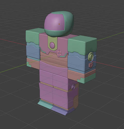124x129 pixels.
Task: Click the orange origin dot on the helmet
Action: [59, 24]
